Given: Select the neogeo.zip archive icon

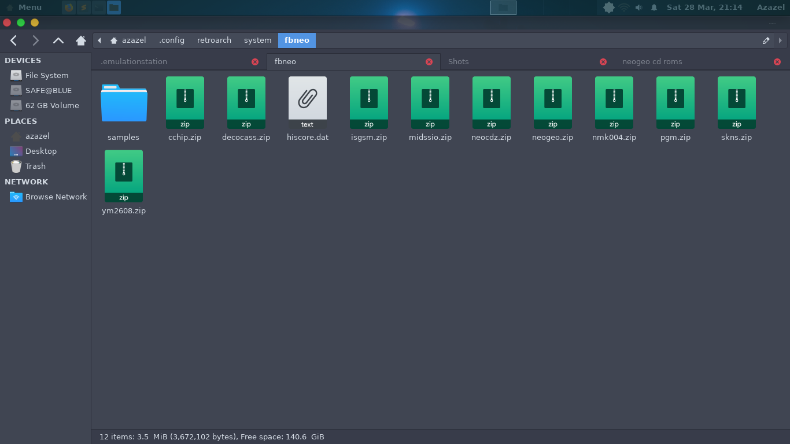Looking at the screenshot, I should (x=553, y=102).
